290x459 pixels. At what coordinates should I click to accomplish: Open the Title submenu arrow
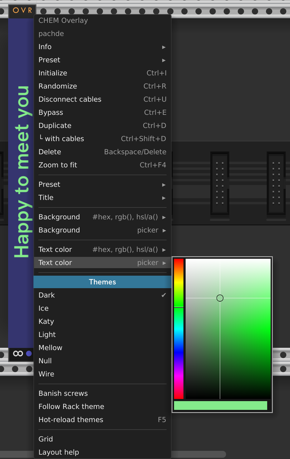164,198
